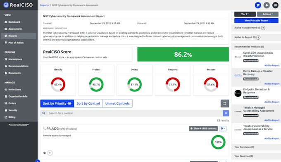The width and height of the screenshot is (281, 162).
Task: Click the RealCISO logo icon
Action: point(6,5)
